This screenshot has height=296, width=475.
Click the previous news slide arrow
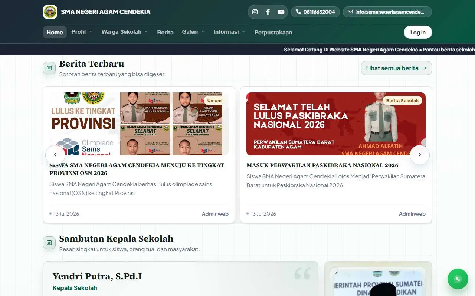[55, 155]
